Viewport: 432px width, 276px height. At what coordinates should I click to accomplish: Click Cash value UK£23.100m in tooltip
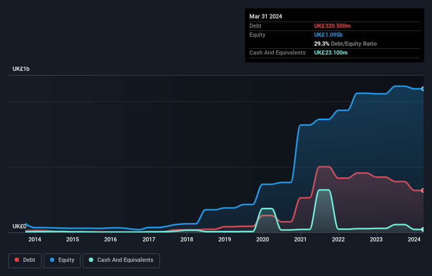330,52
